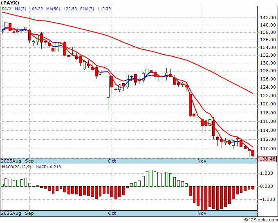278x223 pixels.
Task: Click the 110.39 EMA(7) value
Action: (104, 9)
